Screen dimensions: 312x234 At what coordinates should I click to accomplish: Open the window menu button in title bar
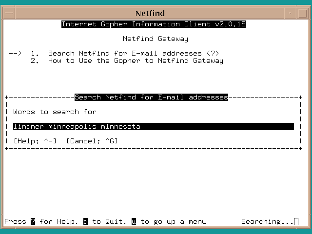tap(7, 12)
